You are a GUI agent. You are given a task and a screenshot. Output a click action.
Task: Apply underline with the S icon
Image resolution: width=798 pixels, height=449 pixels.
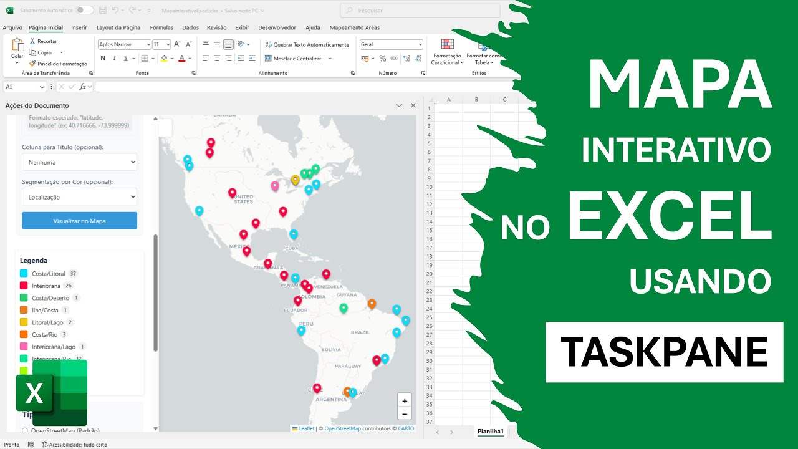coord(125,58)
